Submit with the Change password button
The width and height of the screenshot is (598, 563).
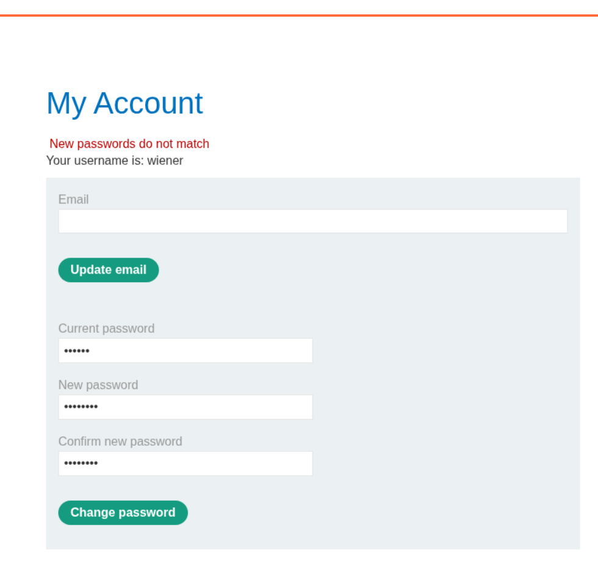[123, 512]
